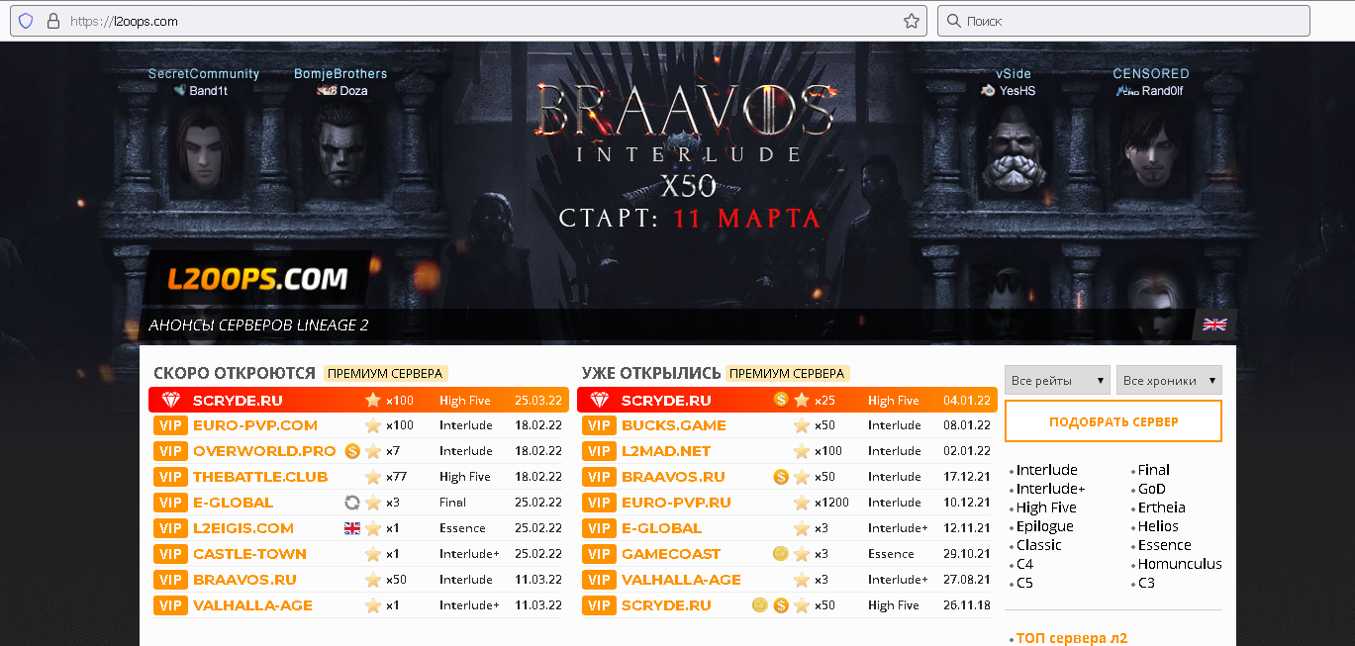Click the bookmark star in address bar

(x=911, y=21)
